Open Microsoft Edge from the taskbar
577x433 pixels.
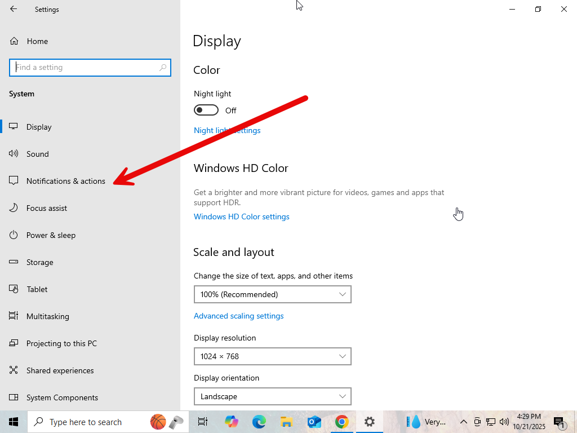coord(259,422)
